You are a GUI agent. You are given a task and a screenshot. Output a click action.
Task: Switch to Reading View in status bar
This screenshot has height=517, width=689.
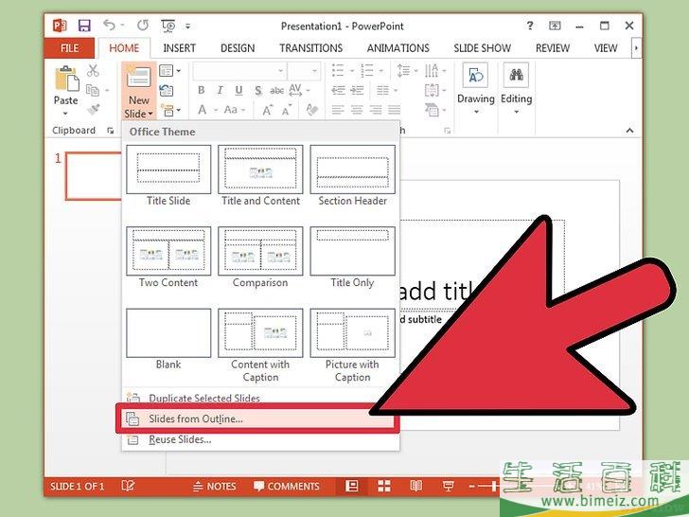click(x=416, y=486)
